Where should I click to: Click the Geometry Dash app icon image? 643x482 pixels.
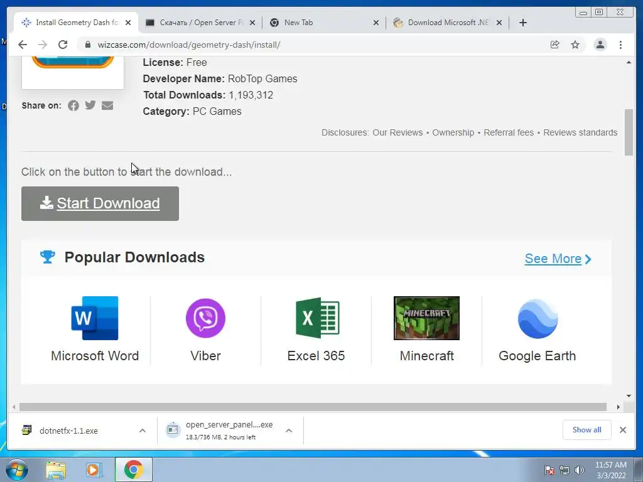(x=73, y=73)
